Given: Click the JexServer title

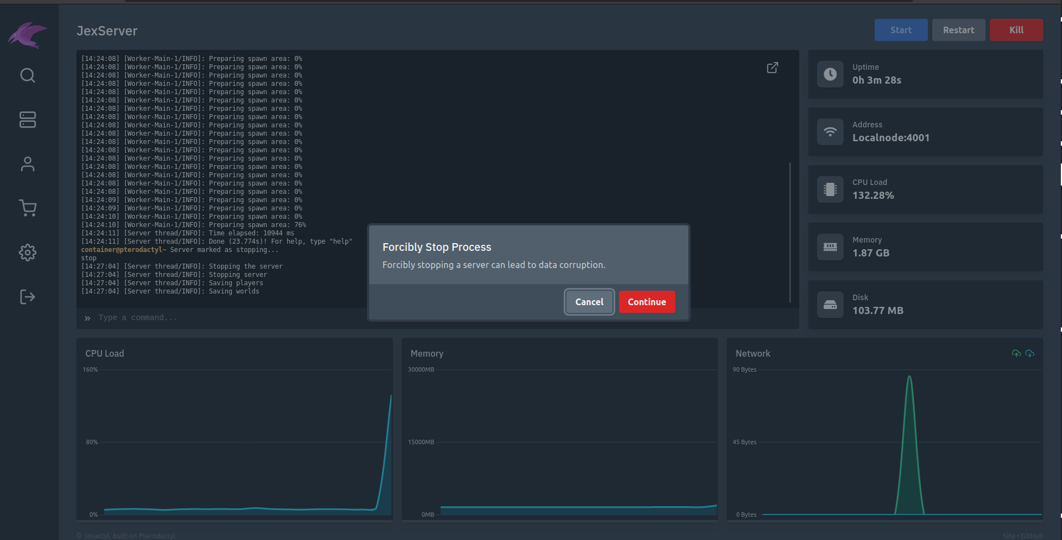Looking at the screenshot, I should point(107,31).
